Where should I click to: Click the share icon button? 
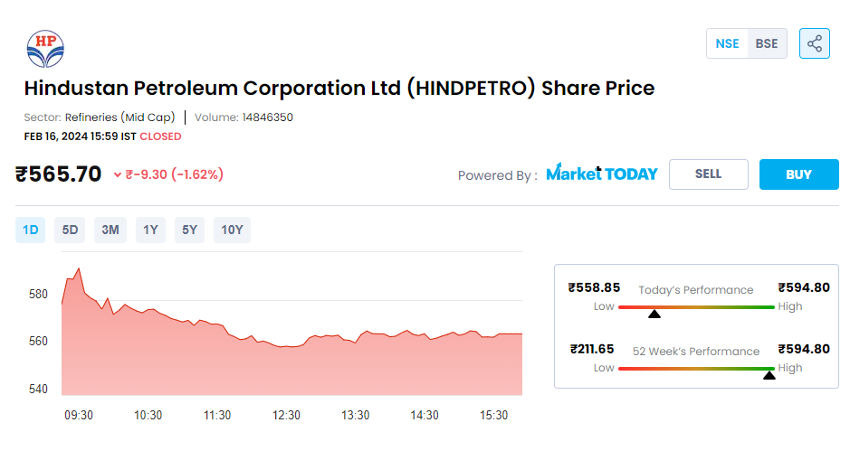[x=814, y=43]
